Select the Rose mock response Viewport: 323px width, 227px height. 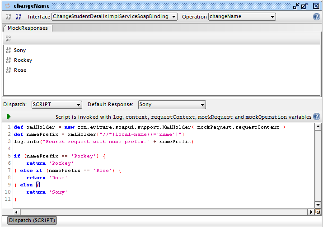[x=20, y=70]
